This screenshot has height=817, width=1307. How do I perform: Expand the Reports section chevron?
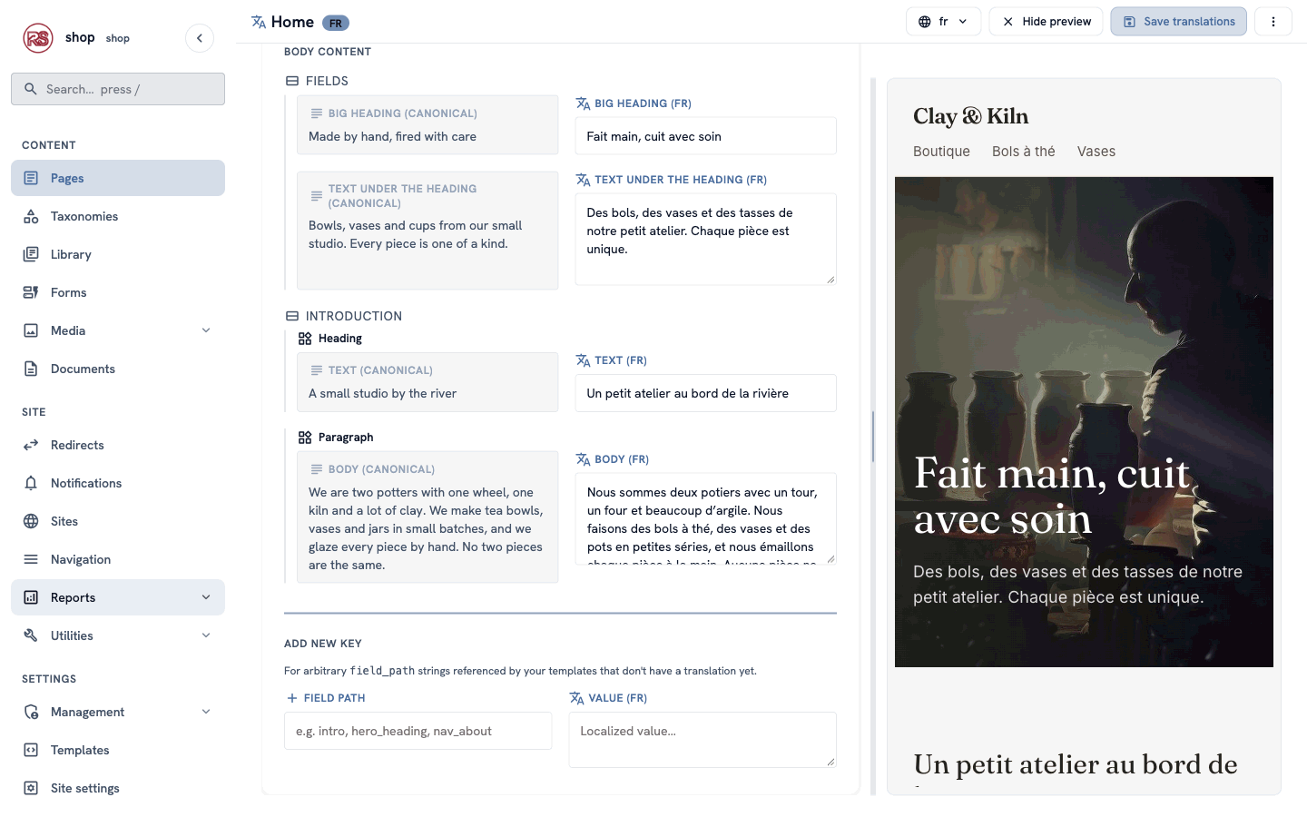[206, 597]
